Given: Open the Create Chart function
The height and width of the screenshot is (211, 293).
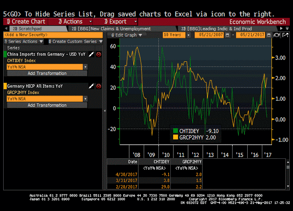Looking at the screenshot, I should (x=26, y=22).
